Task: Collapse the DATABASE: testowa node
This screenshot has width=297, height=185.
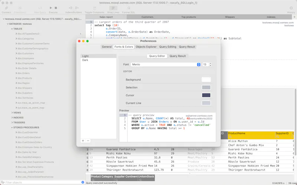Action: click(8, 24)
